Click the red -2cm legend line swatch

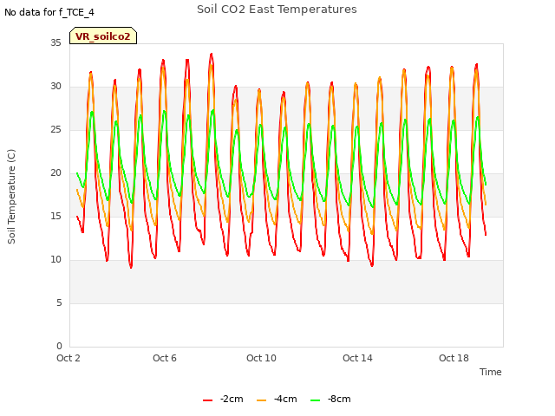[x=208, y=400]
